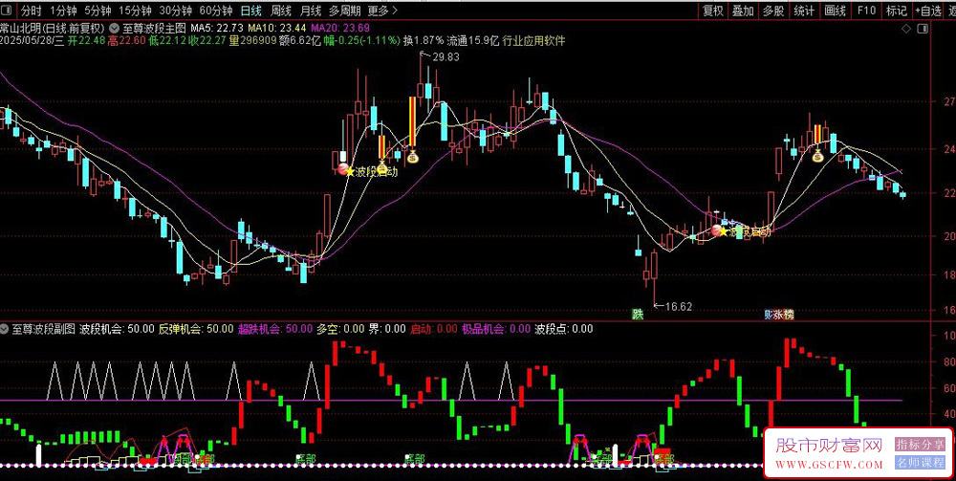Click the MA10: 23.44 value

[277, 28]
